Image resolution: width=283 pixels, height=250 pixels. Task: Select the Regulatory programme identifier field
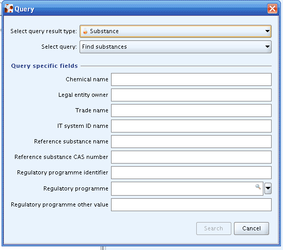coord(191,172)
